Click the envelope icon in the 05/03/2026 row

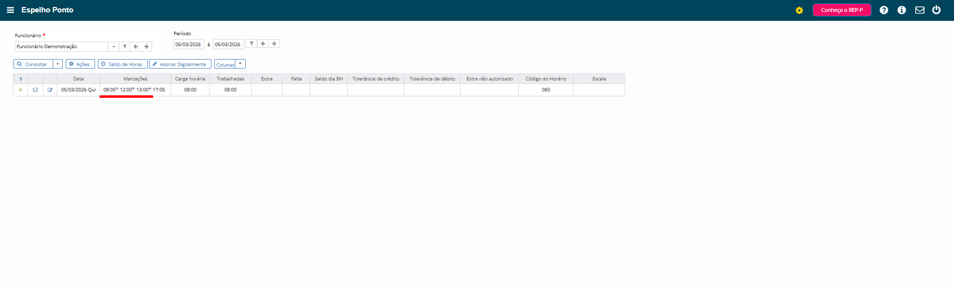[35, 90]
